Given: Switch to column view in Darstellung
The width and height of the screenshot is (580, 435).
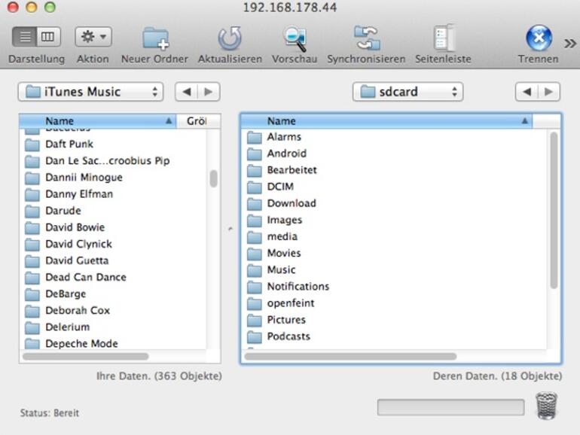Looking at the screenshot, I should point(48,37).
